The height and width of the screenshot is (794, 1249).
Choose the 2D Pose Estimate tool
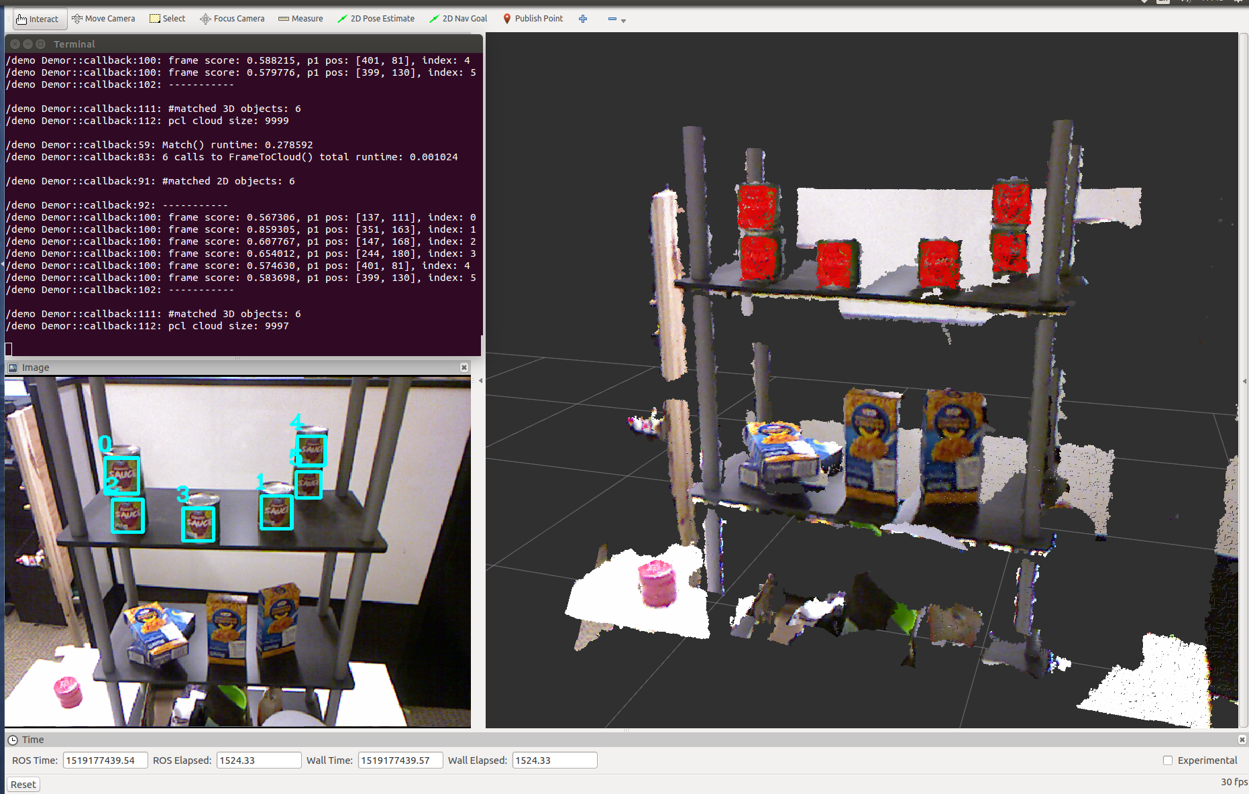[x=376, y=19]
